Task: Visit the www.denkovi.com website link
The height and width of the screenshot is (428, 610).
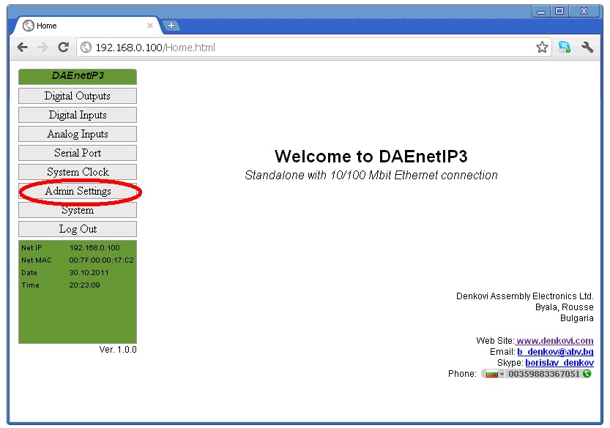Action: [x=554, y=341]
